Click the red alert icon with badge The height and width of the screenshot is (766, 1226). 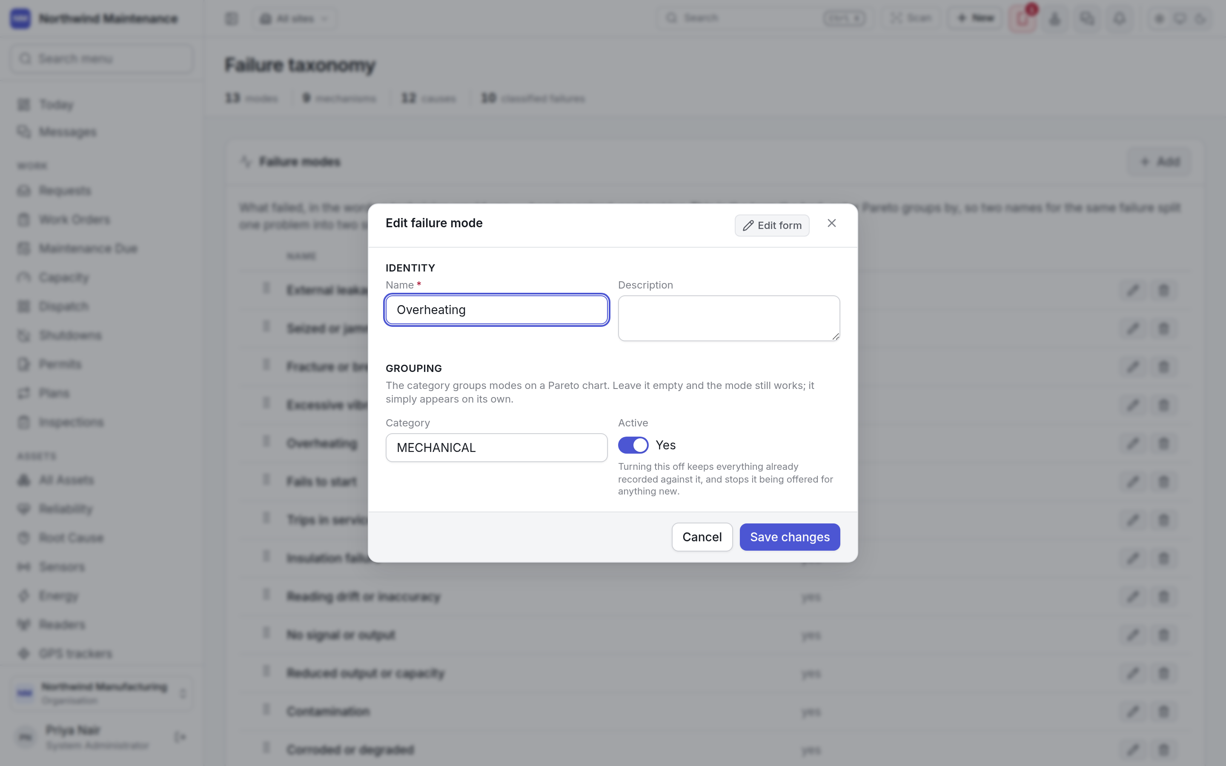[1023, 19]
